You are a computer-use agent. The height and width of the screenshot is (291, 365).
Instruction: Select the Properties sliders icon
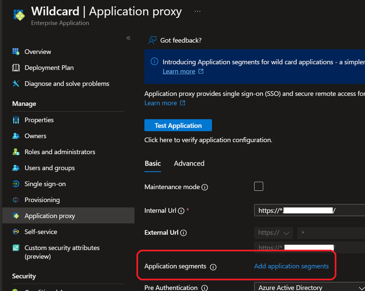coord(16,120)
